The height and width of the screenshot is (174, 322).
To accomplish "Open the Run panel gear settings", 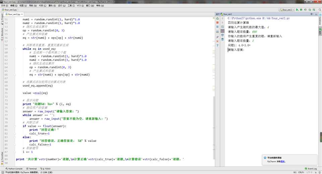I will click(312, 14).
